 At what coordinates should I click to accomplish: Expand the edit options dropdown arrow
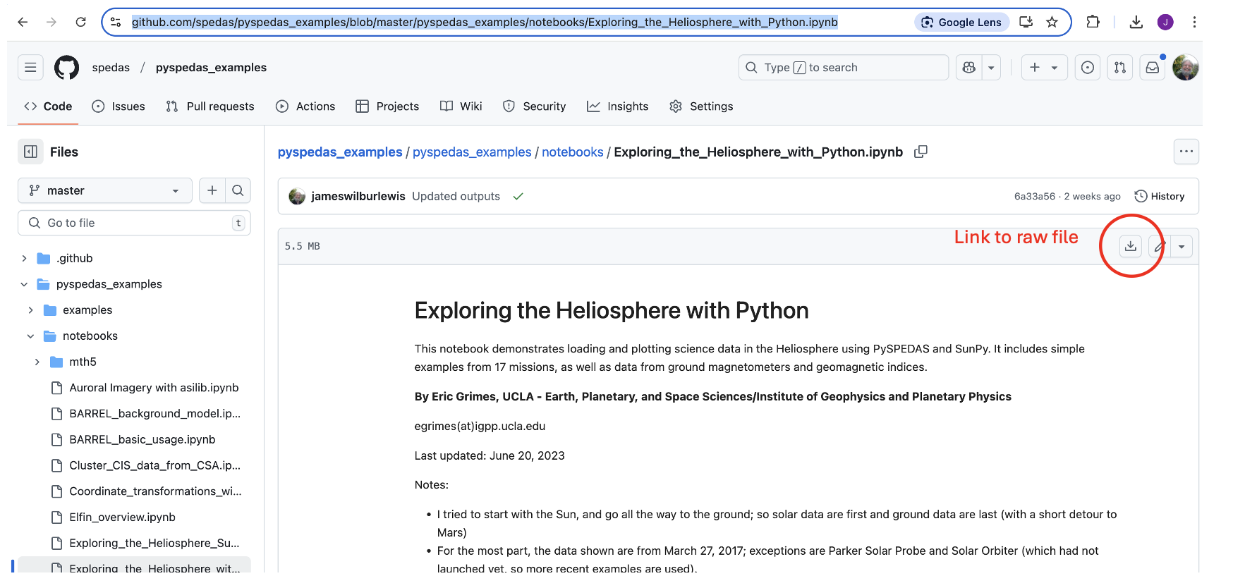[x=1182, y=246]
